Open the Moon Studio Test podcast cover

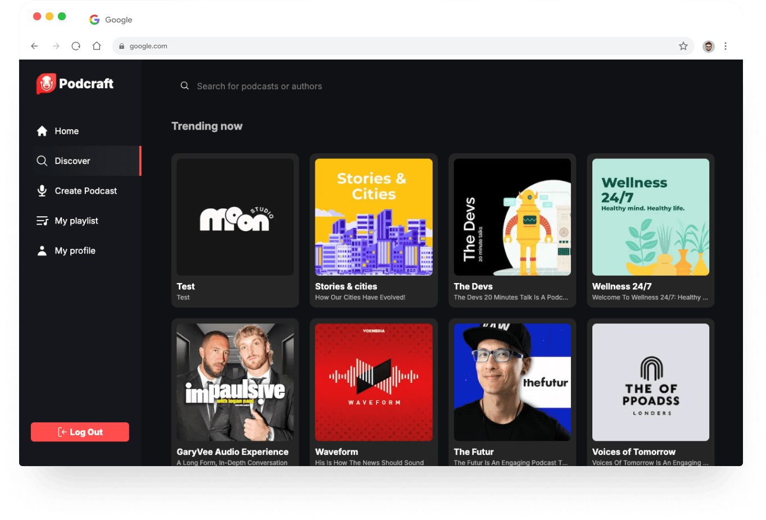pyautogui.click(x=235, y=217)
